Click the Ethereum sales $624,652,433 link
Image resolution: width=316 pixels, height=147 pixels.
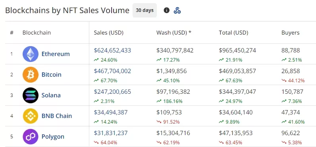(x=112, y=50)
